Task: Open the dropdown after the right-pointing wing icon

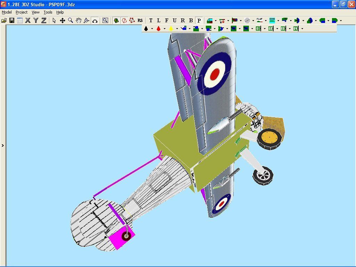Action: click(341, 21)
